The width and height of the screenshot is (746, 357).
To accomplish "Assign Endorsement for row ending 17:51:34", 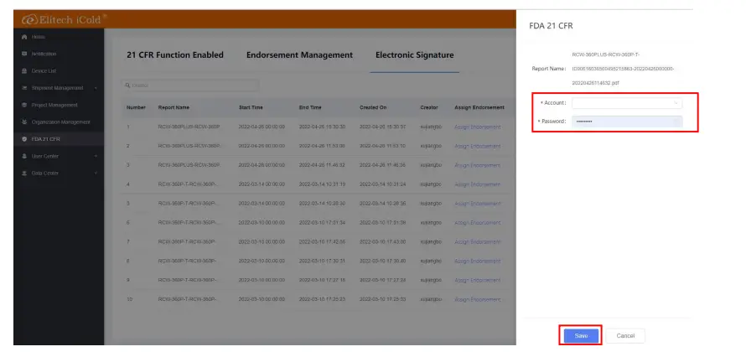I will click(477, 223).
